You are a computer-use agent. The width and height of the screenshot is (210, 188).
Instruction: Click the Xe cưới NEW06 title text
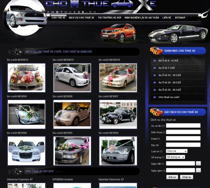tap(17, 133)
